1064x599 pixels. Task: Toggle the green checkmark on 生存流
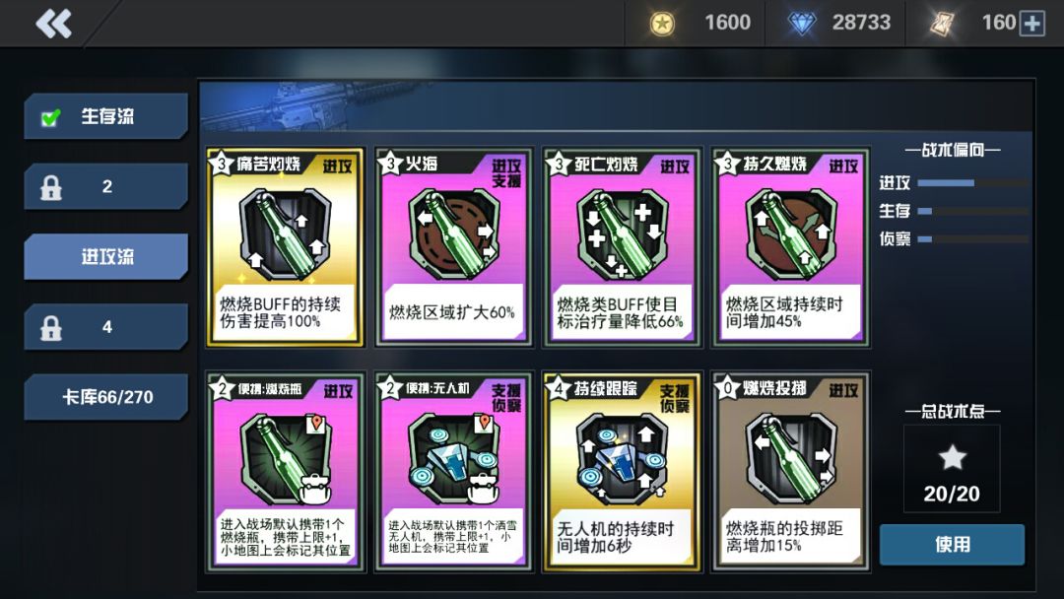50,117
